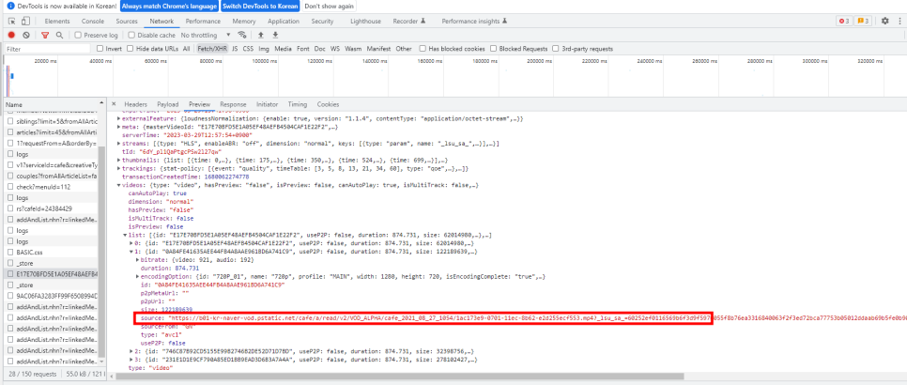907x385 pixels.
Task: Tick the Hide data URLs checkbox
Action: (x=131, y=49)
